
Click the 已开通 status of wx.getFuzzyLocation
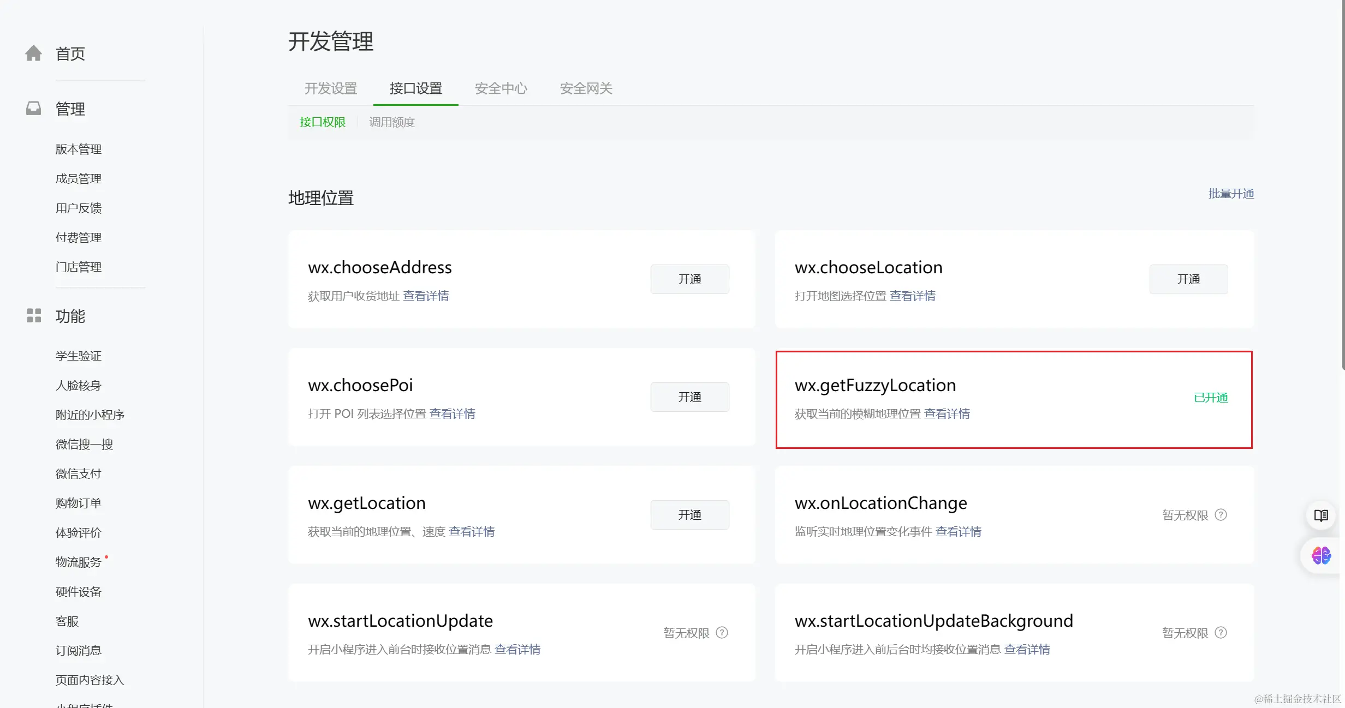(1211, 397)
